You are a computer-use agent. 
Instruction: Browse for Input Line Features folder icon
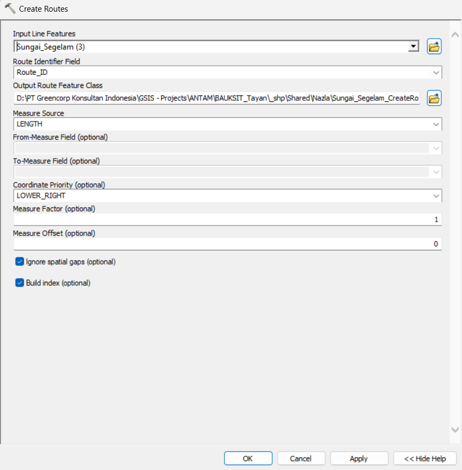pos(434,47)
